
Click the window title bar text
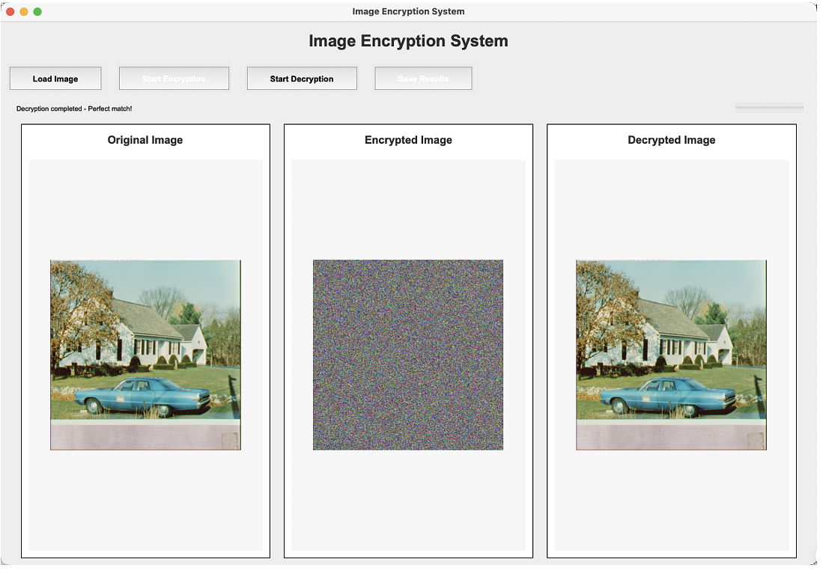tap(408, 11)
